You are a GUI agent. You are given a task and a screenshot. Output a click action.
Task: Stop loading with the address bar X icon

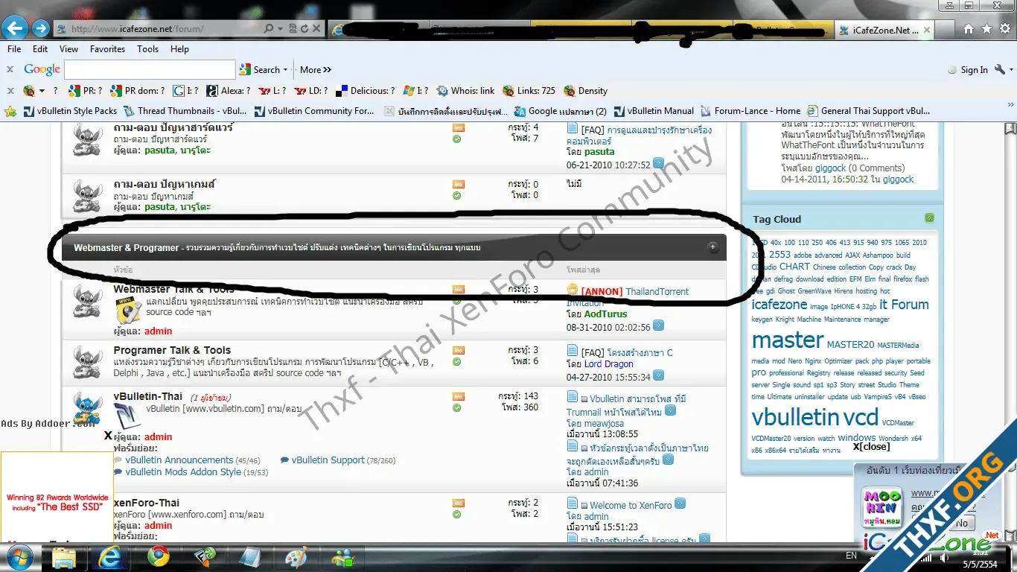[x=317, y=29]
